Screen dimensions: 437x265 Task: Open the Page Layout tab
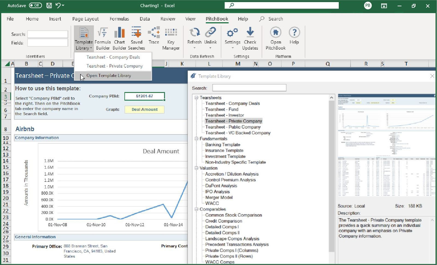pos(85,19)
